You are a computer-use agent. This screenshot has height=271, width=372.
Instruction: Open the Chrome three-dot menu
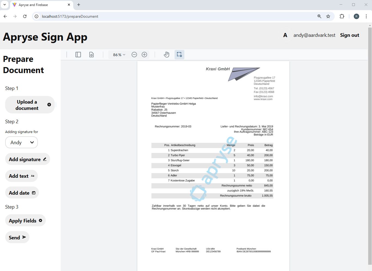pyautogui.click(x=366, y=16)
